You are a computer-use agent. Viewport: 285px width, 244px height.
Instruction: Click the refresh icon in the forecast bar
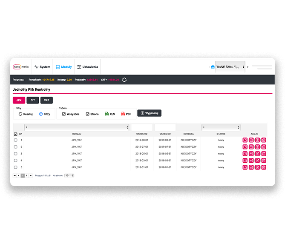pyautogui.click(x=124, y=80)
